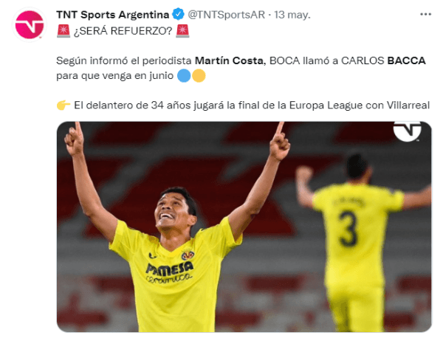
Task: Click the TNT watermark logo in the photo
Action: coord(407,131)
